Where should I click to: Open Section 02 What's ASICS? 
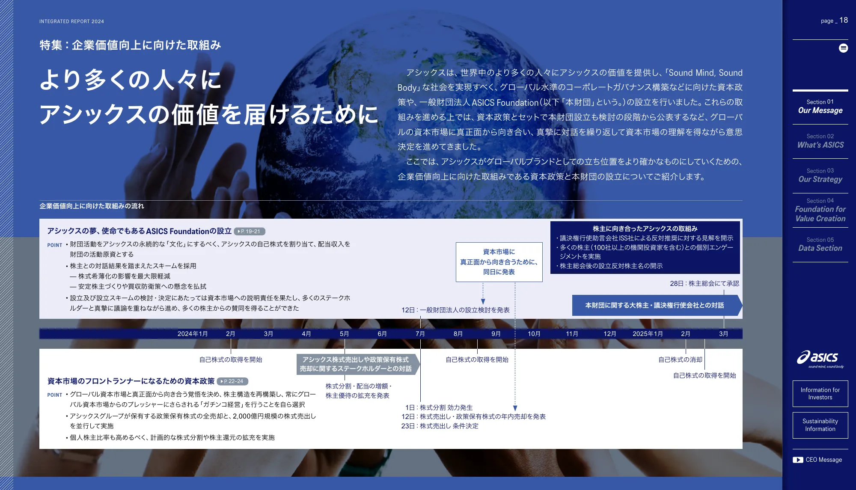point(820,141)
